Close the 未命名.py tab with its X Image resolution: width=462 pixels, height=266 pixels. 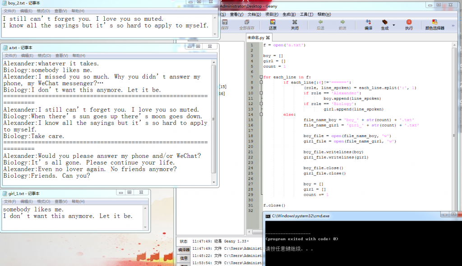click(x=268, y=38)
